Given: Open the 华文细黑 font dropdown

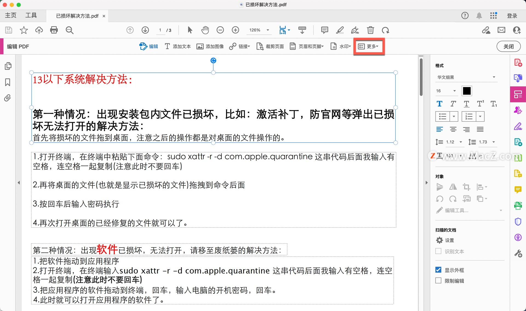Looking at the screenshot, I should tap(466, 77).
